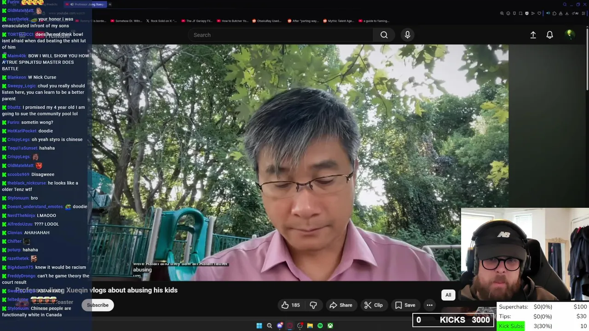Click the emoji face icon in address bar

pyautogui.click(x=508, y=13)
